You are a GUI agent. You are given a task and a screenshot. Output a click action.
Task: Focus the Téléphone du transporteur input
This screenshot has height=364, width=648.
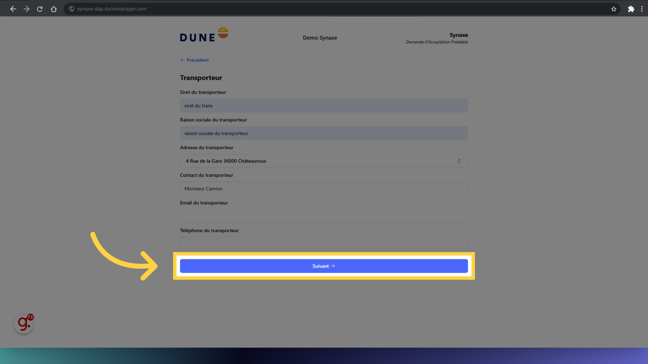(323, 243)
